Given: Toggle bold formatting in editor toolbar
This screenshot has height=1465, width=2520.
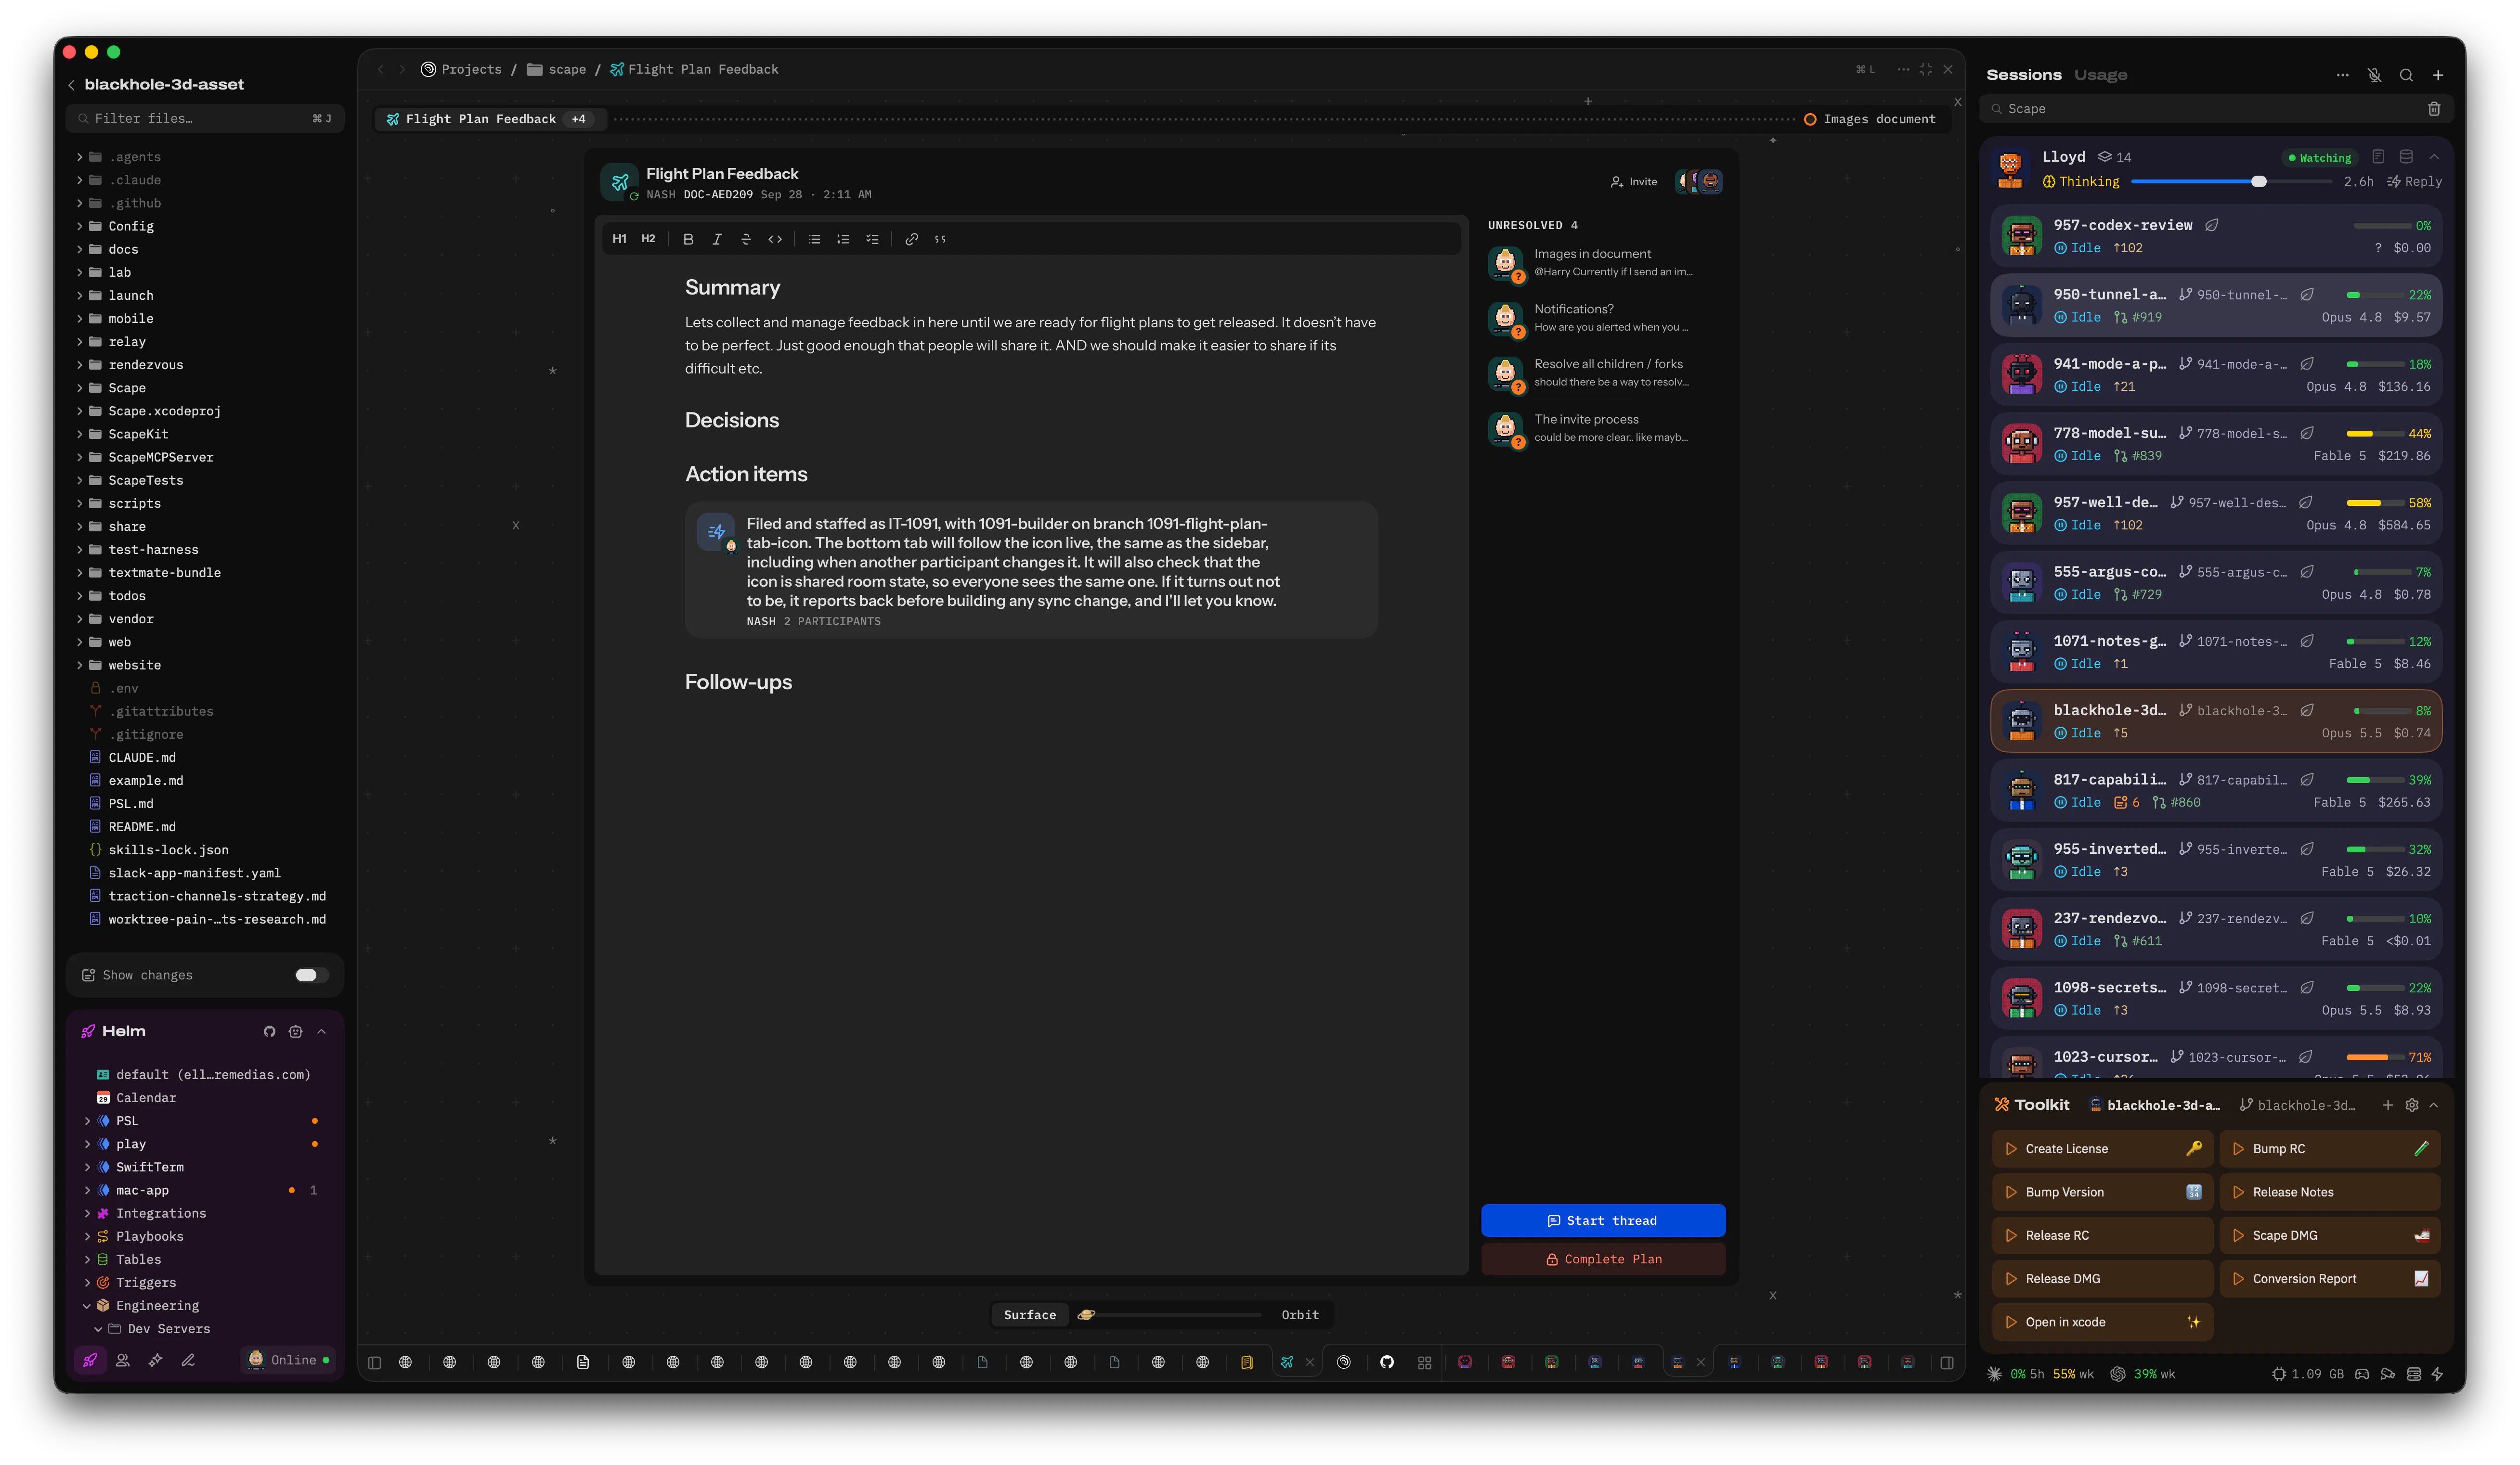Looking at the screenshot, I should pos(688,239).
